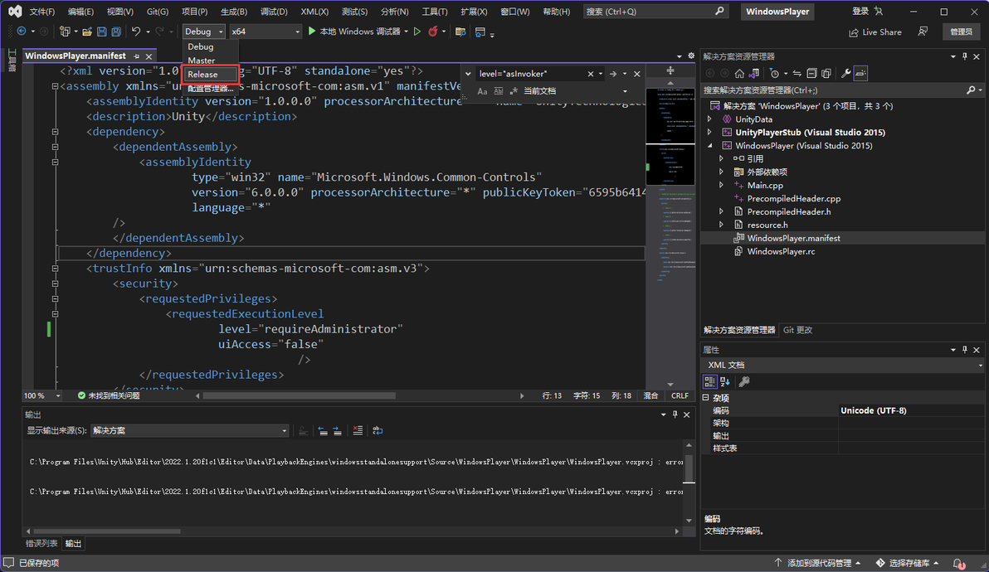Image resolution: width=989 pixels, height=572 pixels.
Task: Click the Hot Reload flame icon
Action: click(x=433, y=32)
